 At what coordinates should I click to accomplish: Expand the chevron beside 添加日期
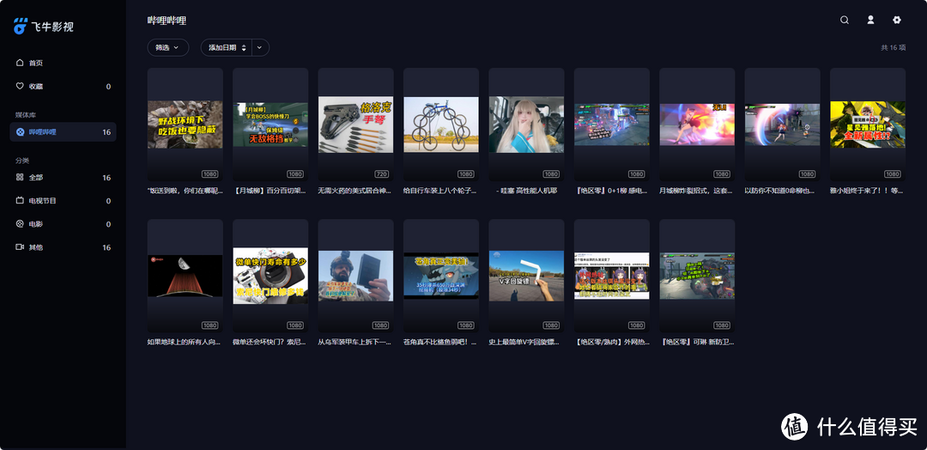260,48
